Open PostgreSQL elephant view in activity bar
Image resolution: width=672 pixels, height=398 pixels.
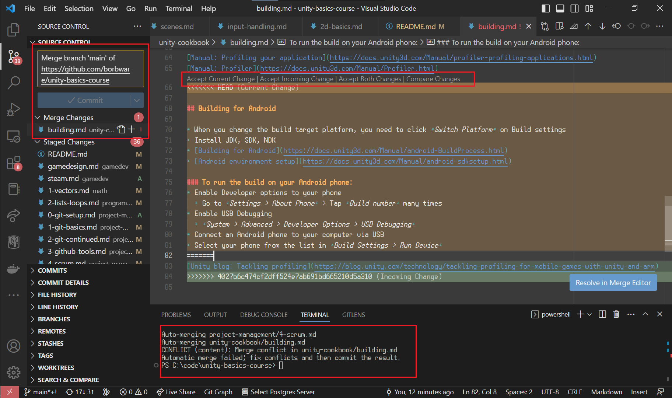pos(13,242)
